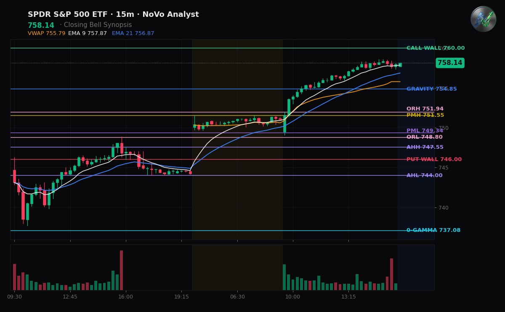Click the 16:00 time axis label
Screen dimensions: 505x312
125,297
